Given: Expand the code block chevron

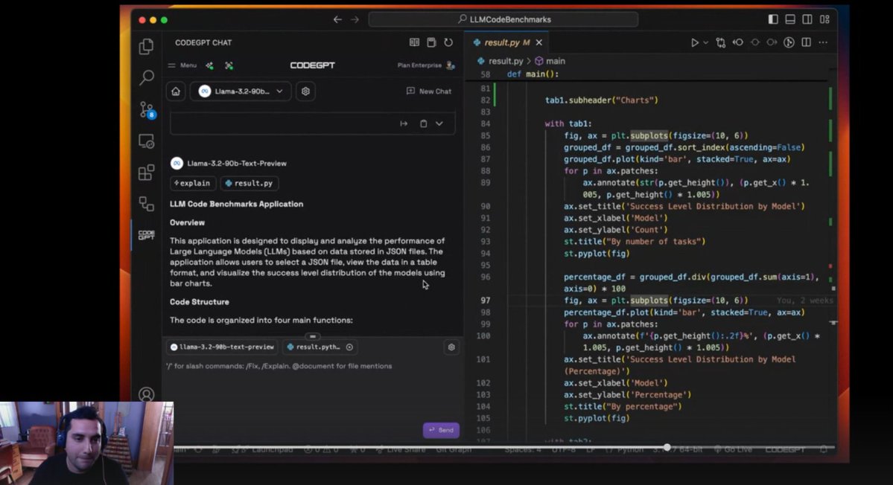Looking at the screenshot, I should tap(439, 123).
